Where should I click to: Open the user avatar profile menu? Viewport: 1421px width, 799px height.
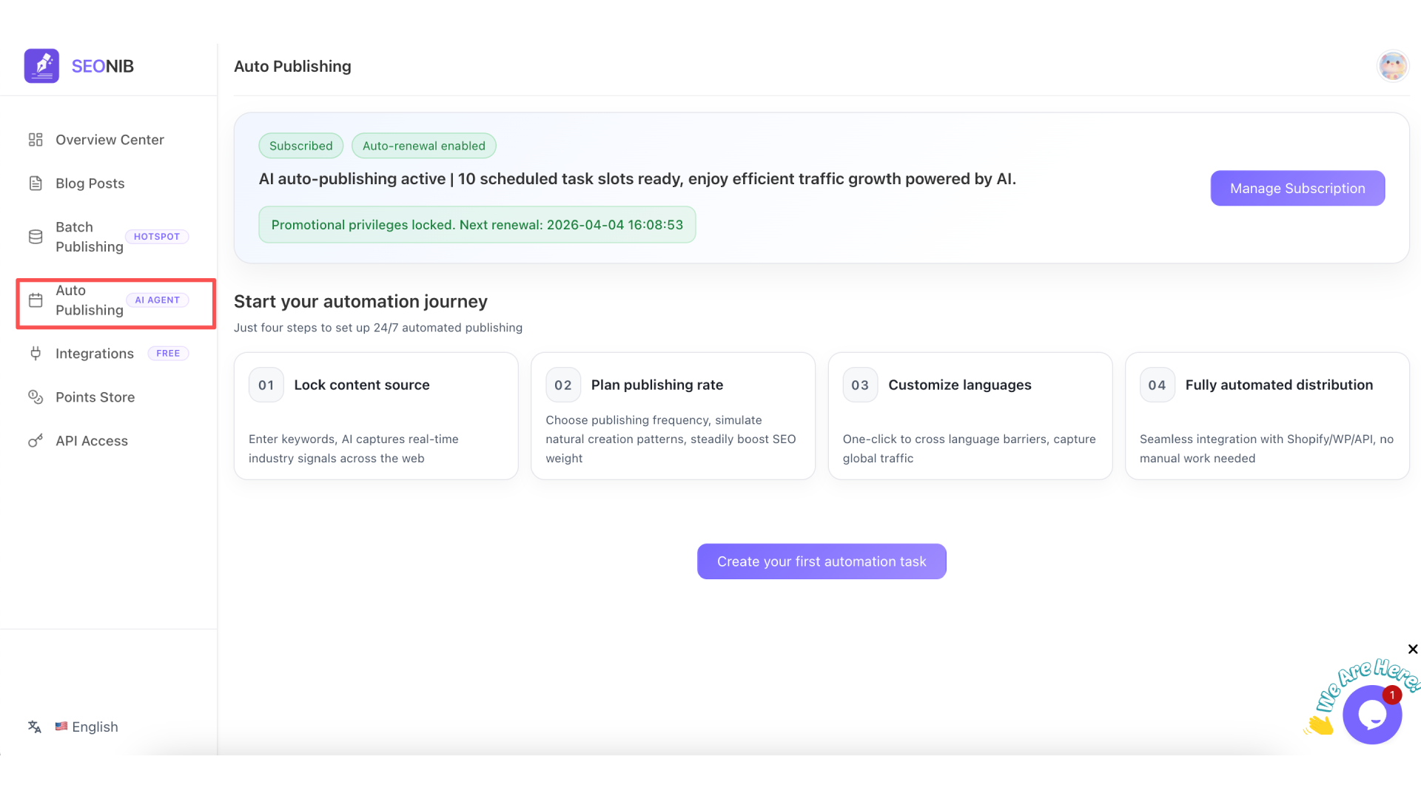[1392, 66]
